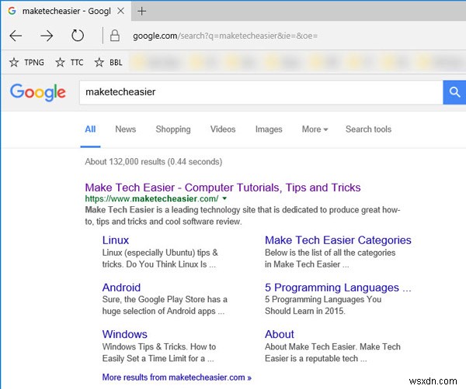Focus the Google search box
This screenshot has width=466, height=389.
261,92
